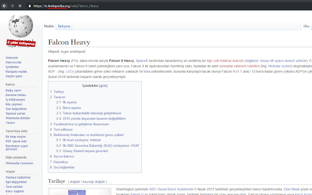This screenshot has height=195, width=312.
Task: Jump to contents entry 1 Tarihçe
Action: click(x=57, y=92)
